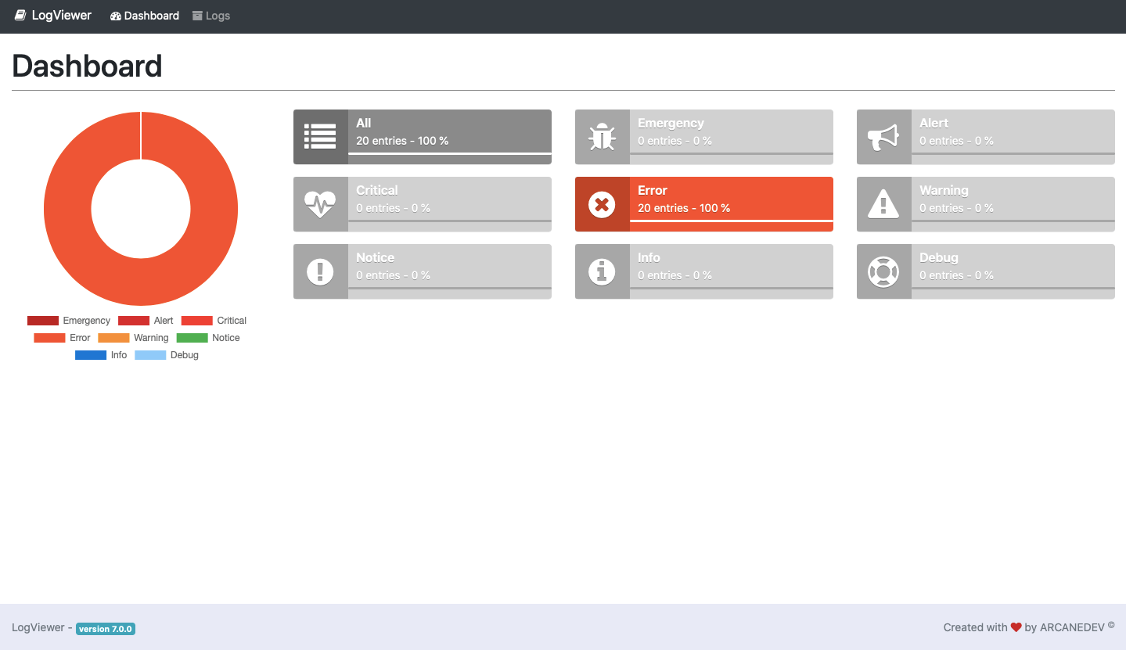
Task: Click the heartbeat icon on Critical card
Action: (320, 204)
